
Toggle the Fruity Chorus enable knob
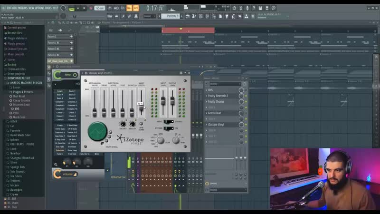(x=241, y=102)
